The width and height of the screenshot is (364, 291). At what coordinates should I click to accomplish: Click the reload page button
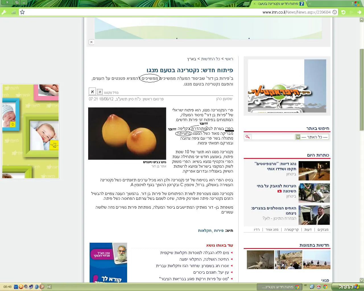344,12
